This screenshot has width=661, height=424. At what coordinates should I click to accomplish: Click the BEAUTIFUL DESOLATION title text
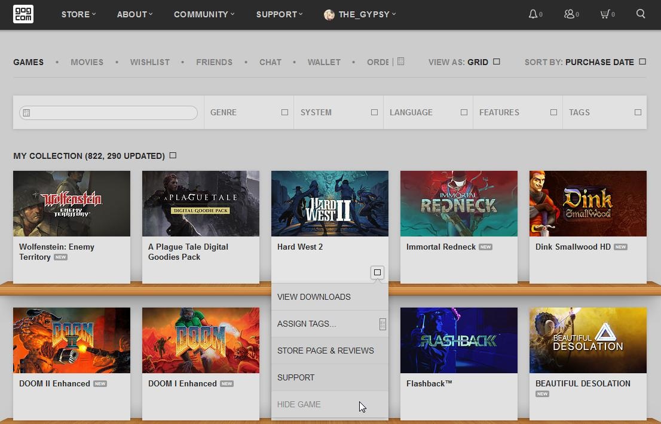[583, 383]
